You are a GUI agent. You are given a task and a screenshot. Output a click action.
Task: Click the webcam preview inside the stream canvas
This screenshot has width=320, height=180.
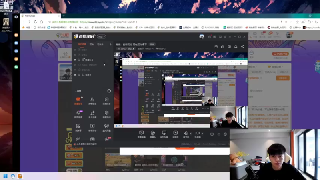pos(228,117)
